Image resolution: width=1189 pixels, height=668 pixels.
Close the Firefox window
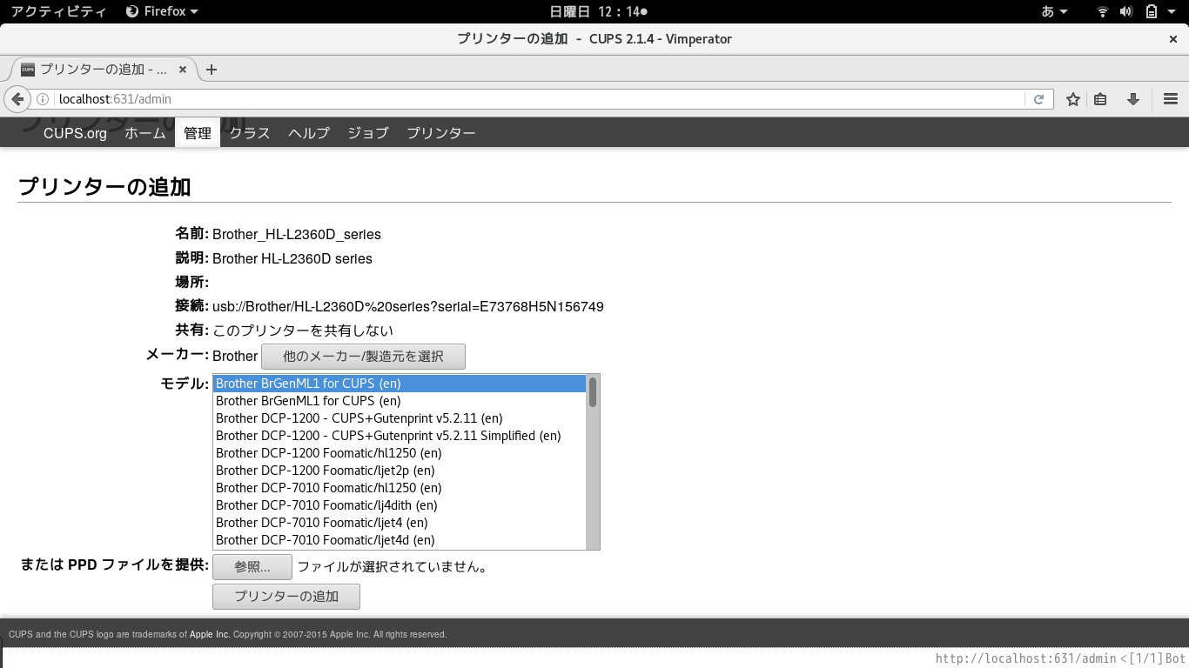click(x=1173, y=39)
